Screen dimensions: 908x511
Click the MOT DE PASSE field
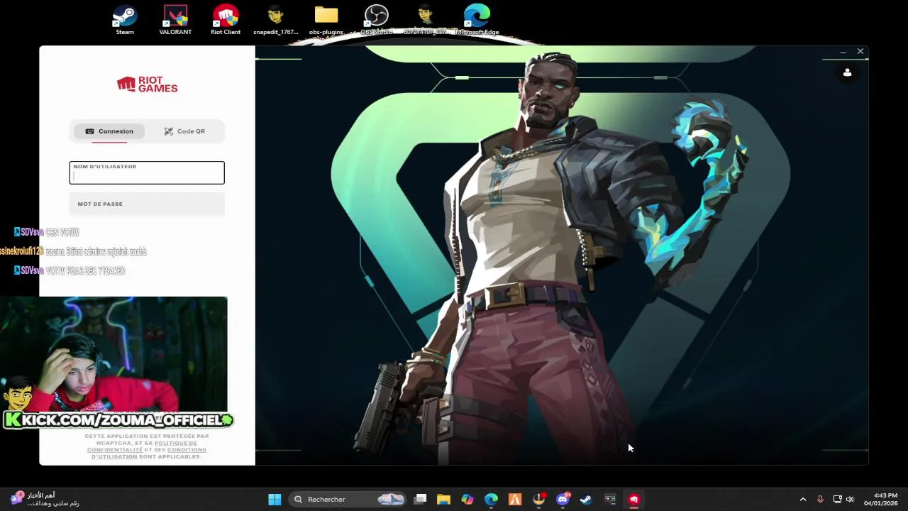click(x=147, y=204)
